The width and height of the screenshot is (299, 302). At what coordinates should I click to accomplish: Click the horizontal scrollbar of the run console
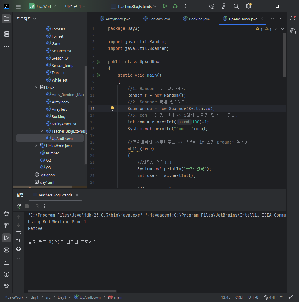pyautogui.click(x=72, y=291)
